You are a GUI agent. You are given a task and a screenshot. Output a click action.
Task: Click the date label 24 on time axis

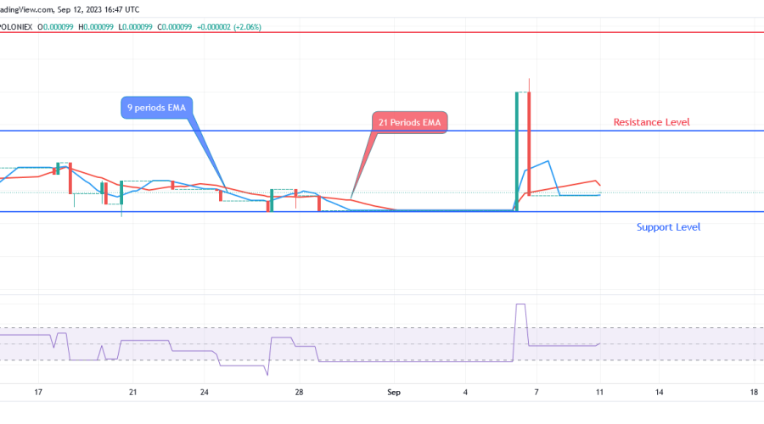point(205,393)
